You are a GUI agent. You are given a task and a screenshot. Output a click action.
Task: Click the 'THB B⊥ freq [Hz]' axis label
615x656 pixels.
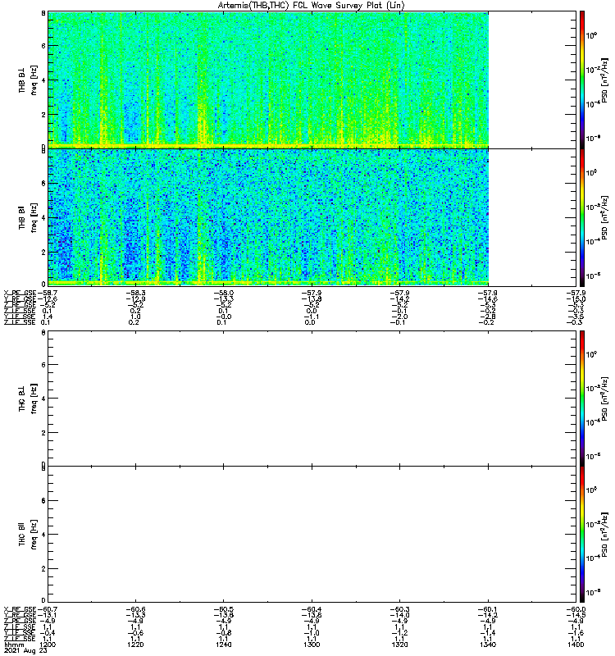(28, 80)
